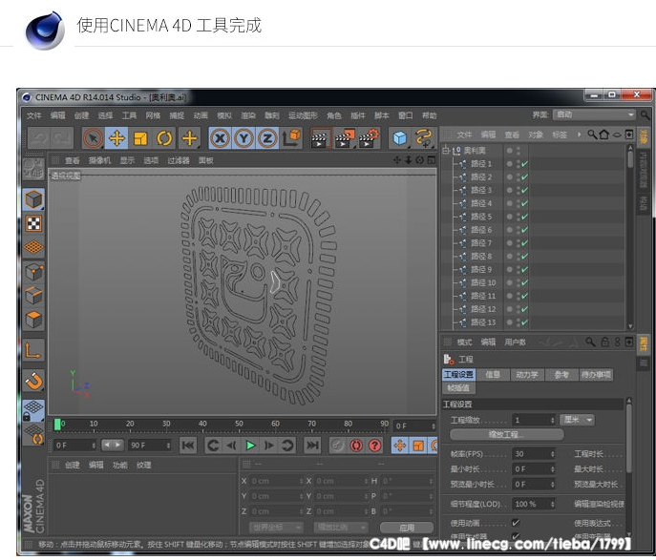Go to start of animation
656x560 pixels.
188,446
